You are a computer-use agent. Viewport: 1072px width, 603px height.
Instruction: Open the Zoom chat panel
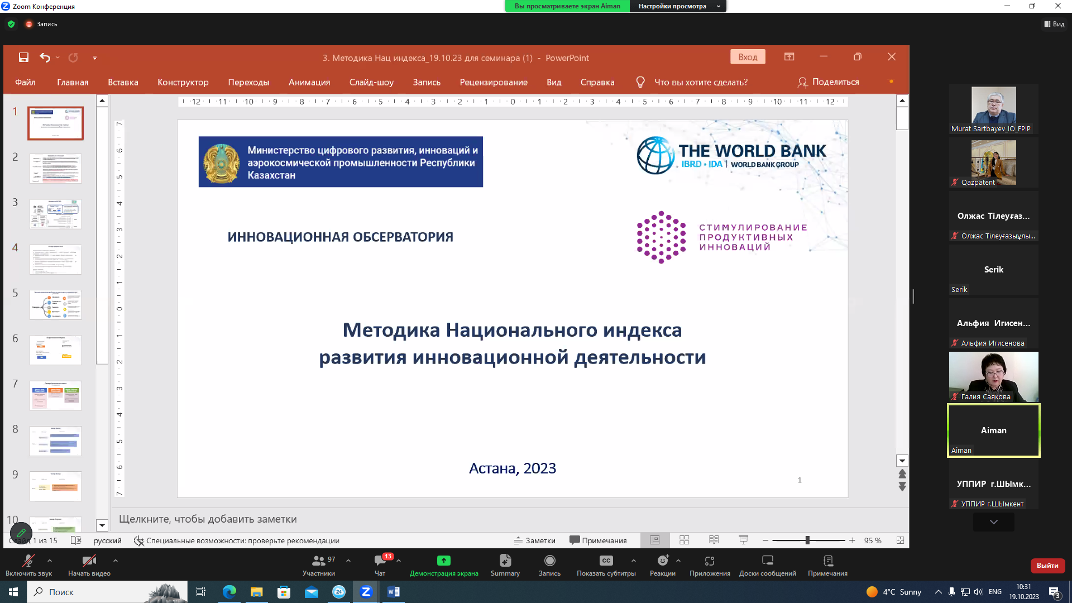380,561
